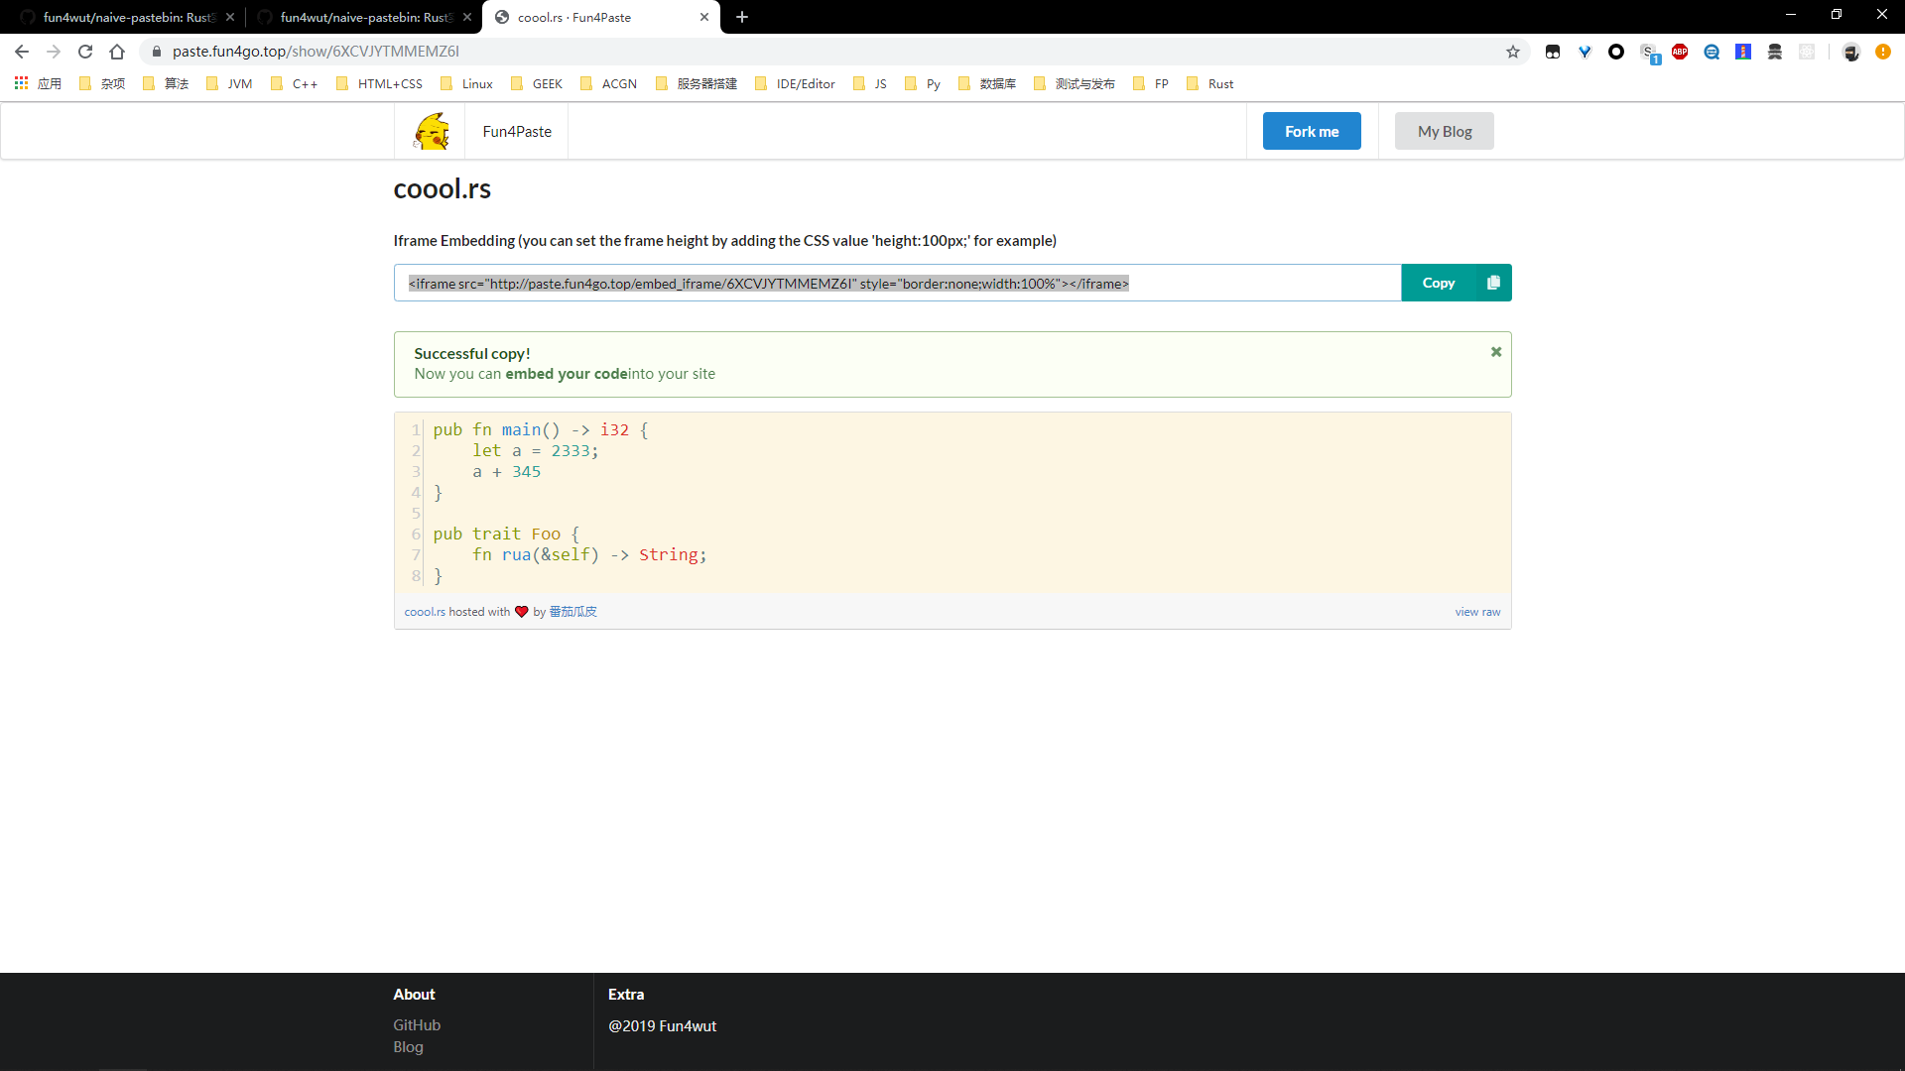Open the 服务器搭建 bookmark folder

[x=697, y=83]
